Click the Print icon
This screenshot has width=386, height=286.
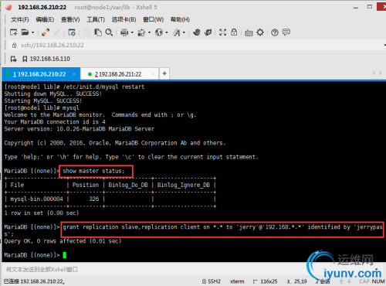click(124, 32)
